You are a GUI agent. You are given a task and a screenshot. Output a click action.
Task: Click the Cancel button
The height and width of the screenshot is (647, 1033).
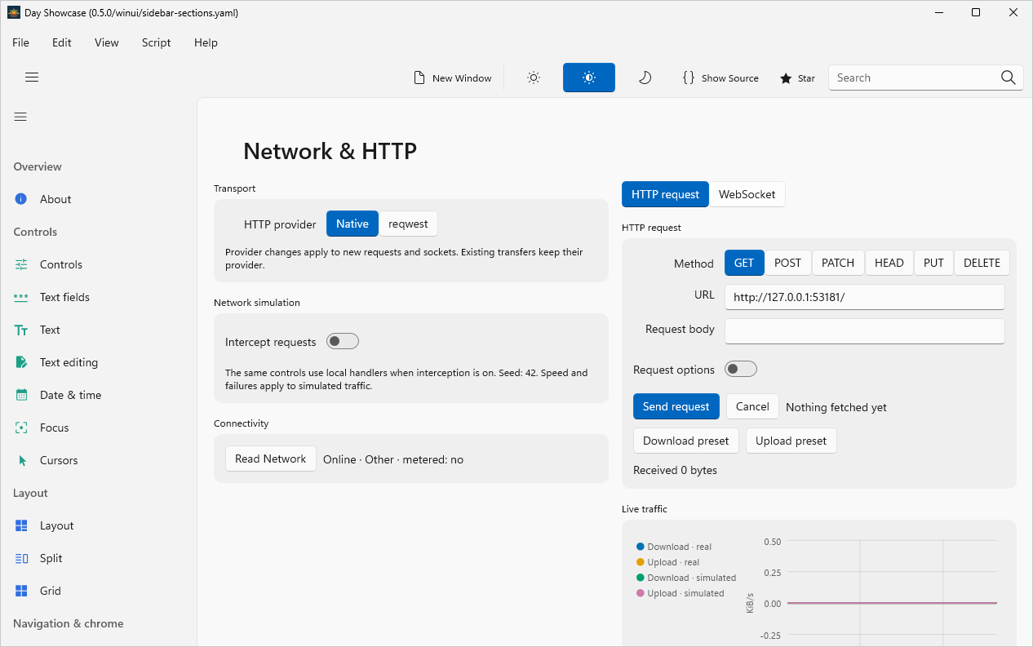(752, 406)
